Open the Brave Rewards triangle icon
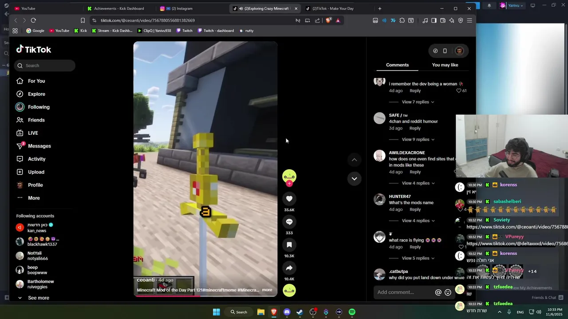Screen dimensions: 568x319 coord(338,20)
